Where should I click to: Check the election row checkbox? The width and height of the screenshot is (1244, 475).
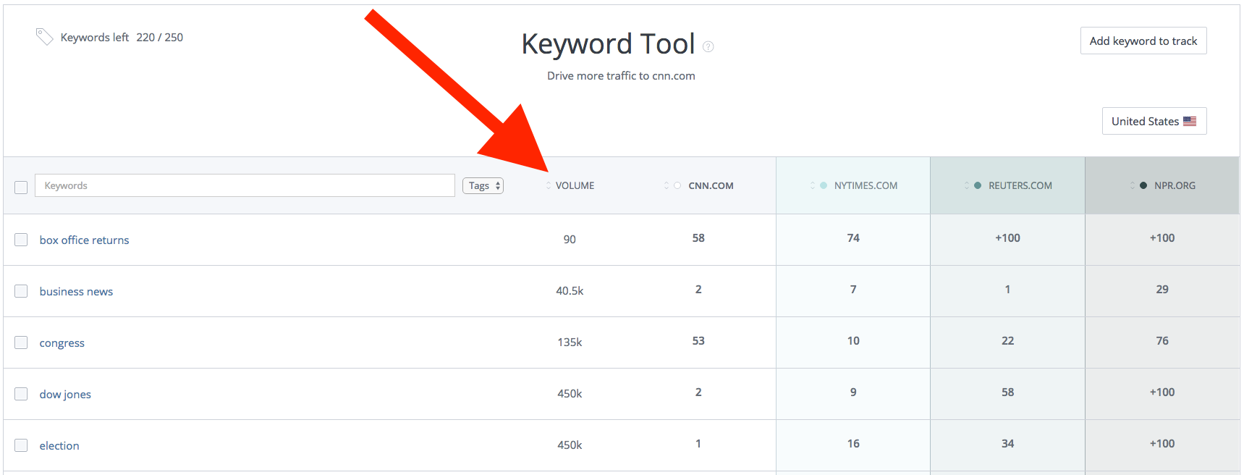(x=21, y=445)
